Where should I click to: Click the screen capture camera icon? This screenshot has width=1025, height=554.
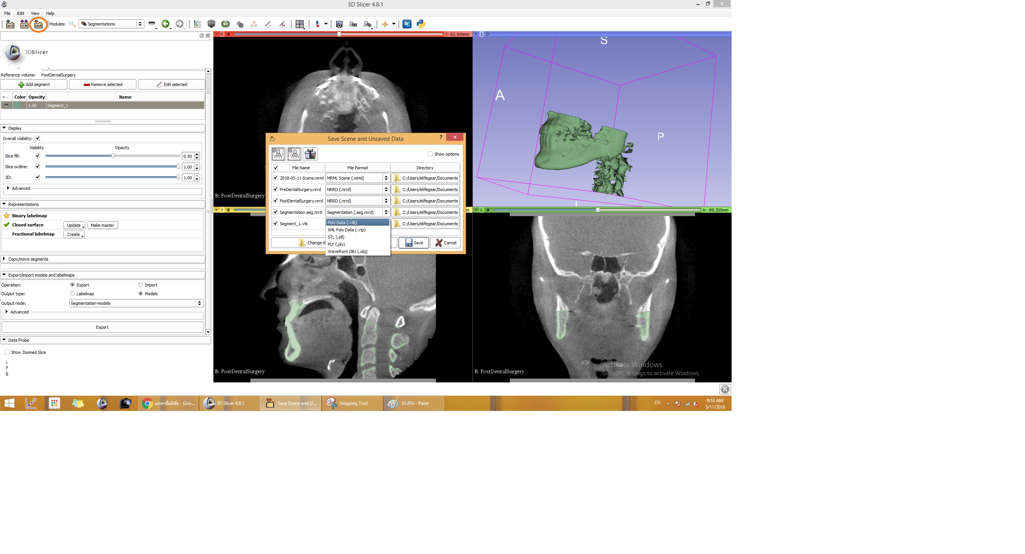(x=339, y=24)
